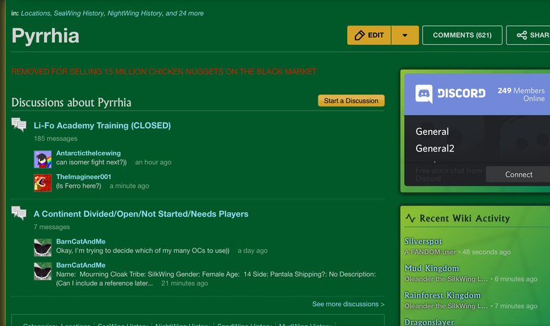This screenshot has height=326, width=550.
Task: Expand See more discussions
Action: [x=348, y=304]
